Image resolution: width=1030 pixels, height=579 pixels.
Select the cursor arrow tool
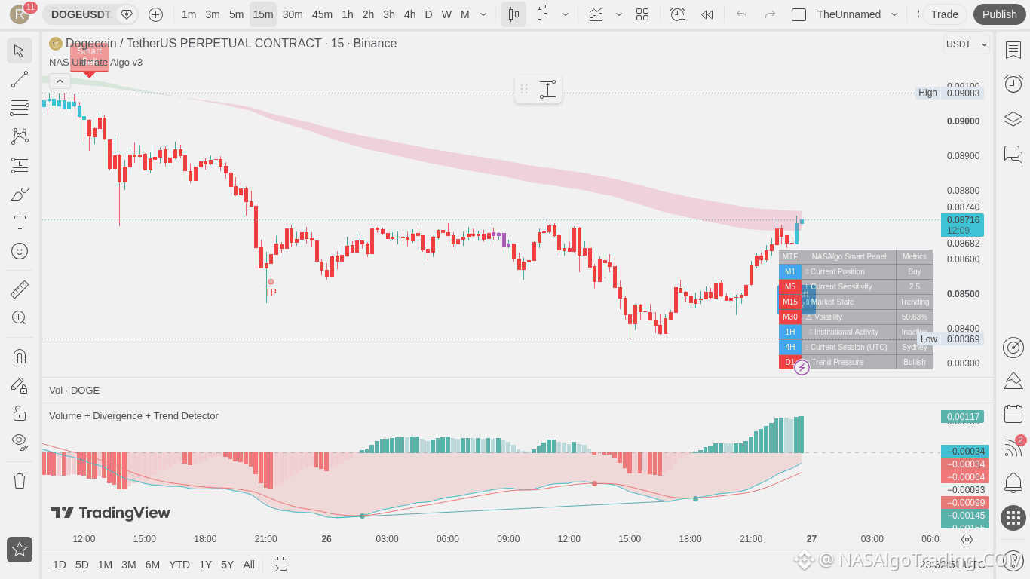click(20, 51)
